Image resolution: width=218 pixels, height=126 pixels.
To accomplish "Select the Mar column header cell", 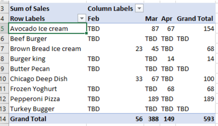I will [152, 18].
